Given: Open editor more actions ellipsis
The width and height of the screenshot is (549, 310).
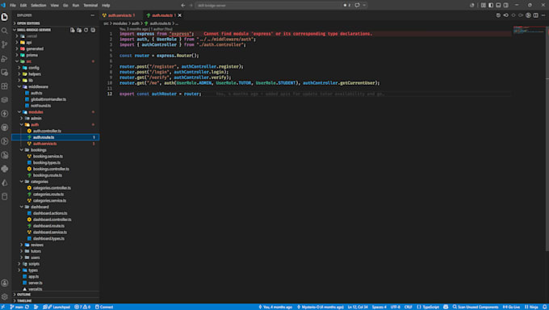Looking at the screenshot, I should tap(543, 15).
